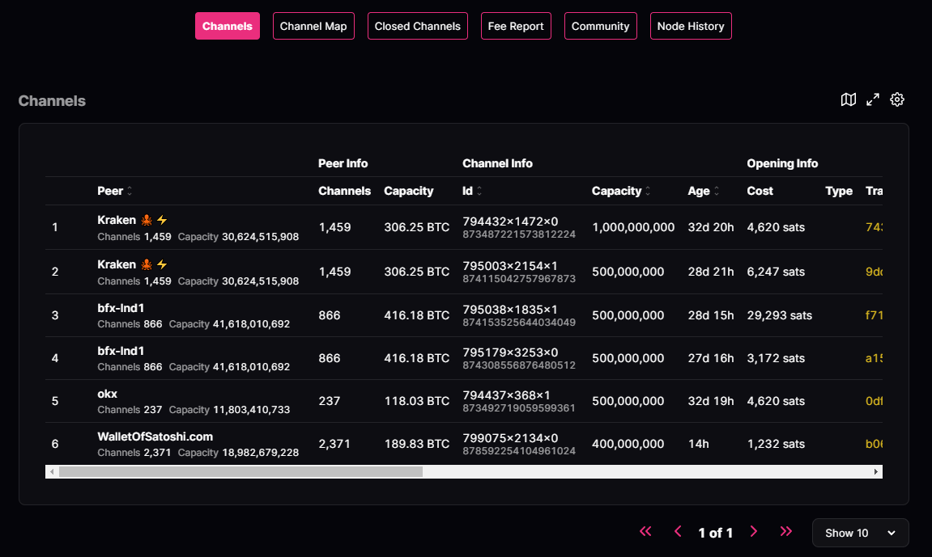Click the Type column header
Screen dimensions: 932x557
[839, 191]
